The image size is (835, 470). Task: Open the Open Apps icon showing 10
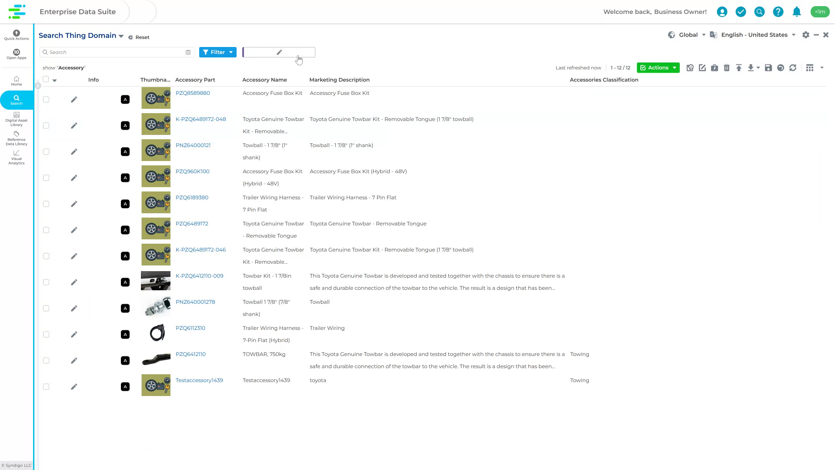[16, 52]
